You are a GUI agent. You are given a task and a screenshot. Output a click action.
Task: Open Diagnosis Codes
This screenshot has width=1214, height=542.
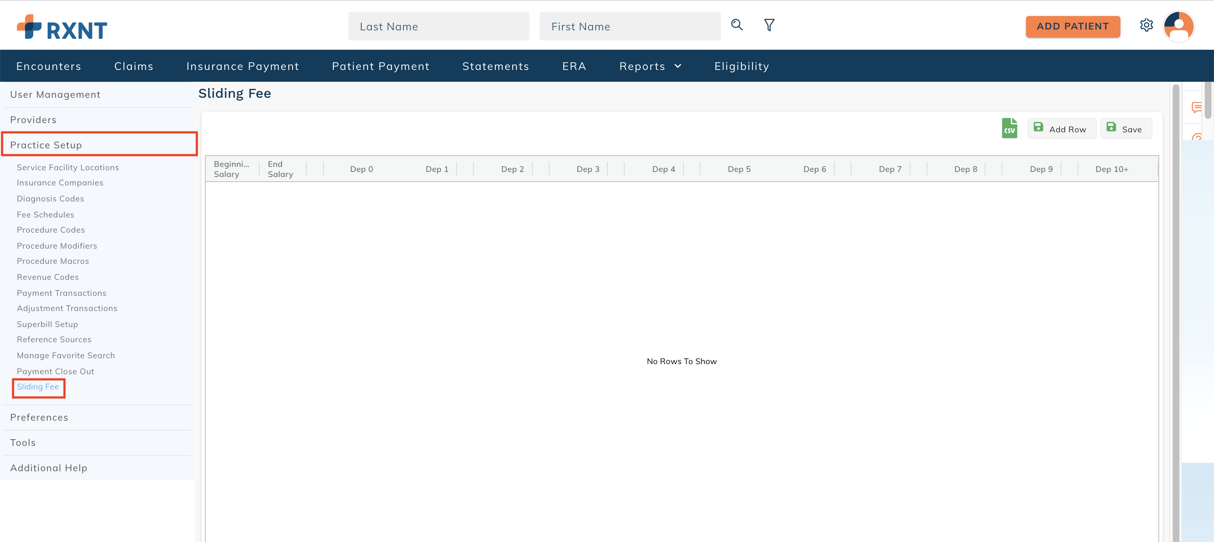point(51,199)
